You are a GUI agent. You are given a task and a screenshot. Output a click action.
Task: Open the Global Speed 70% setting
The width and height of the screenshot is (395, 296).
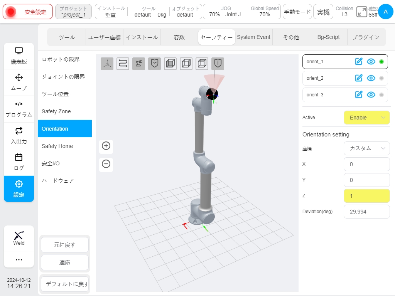[265, 12]
